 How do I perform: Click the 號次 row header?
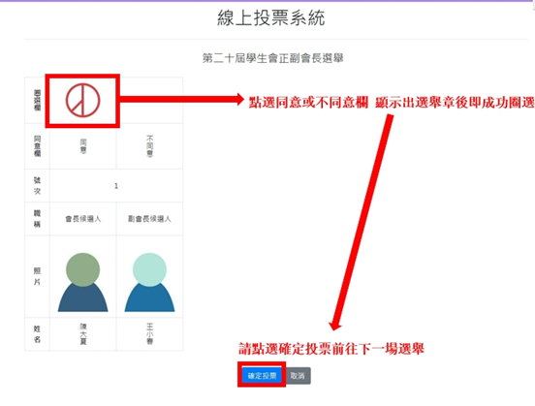37,186
